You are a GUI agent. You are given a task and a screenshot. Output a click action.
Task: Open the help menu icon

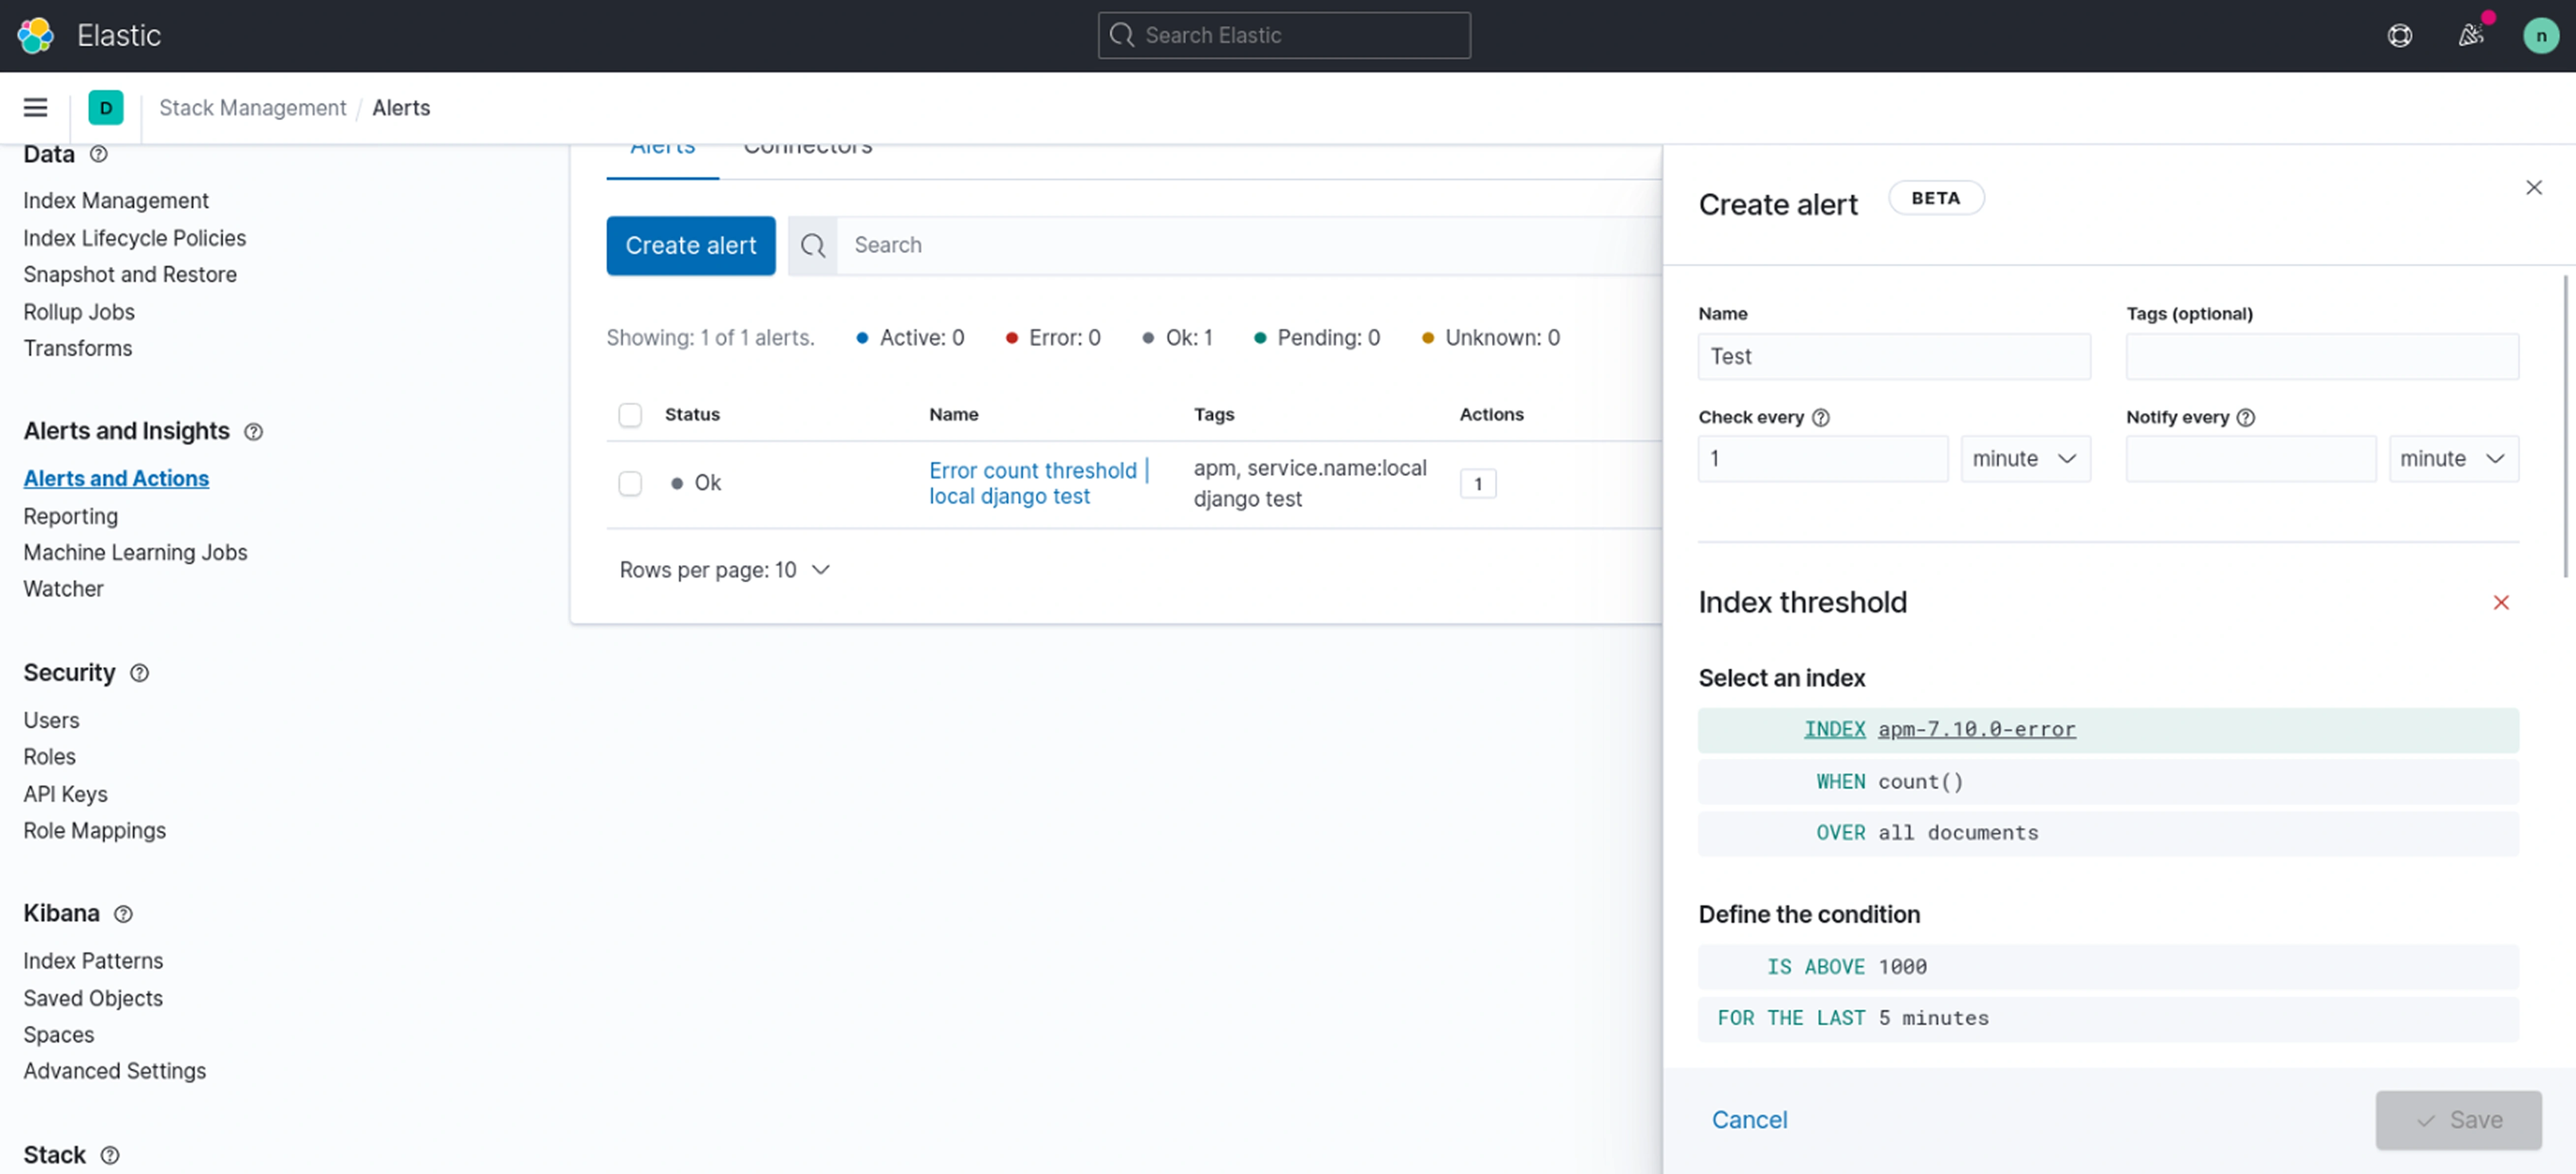(x=2399, y=35)
